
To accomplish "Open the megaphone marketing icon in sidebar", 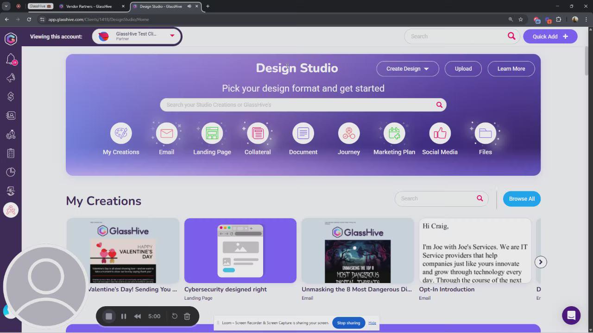I will [x=11, y=78].
